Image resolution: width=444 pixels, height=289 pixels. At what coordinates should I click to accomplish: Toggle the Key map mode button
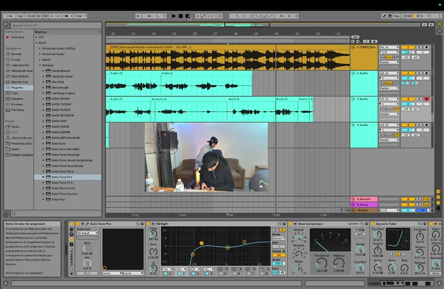pos(396,16)
